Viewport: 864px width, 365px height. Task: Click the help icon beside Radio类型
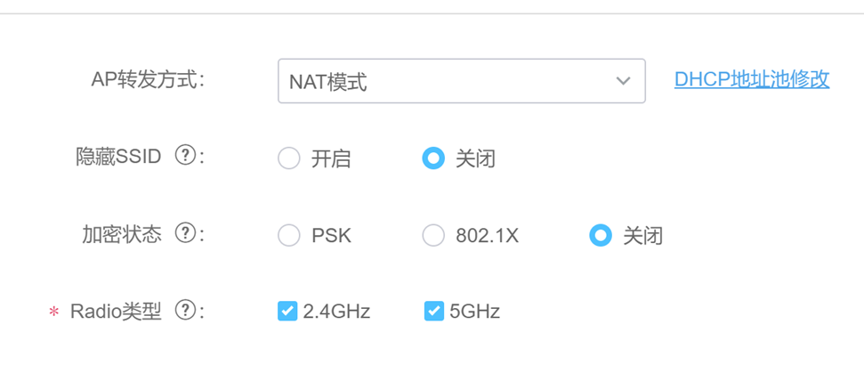[185, 311]
